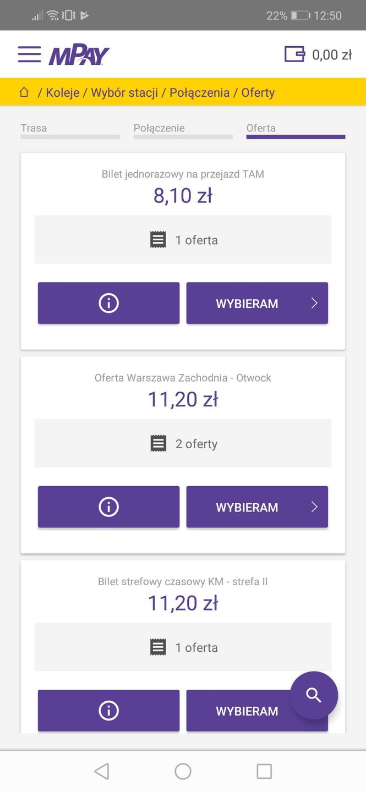Screen dimensions: 366x792
Task: Click the ticket icon next to '1 oferta'
Action: click(x=159, y=239)
